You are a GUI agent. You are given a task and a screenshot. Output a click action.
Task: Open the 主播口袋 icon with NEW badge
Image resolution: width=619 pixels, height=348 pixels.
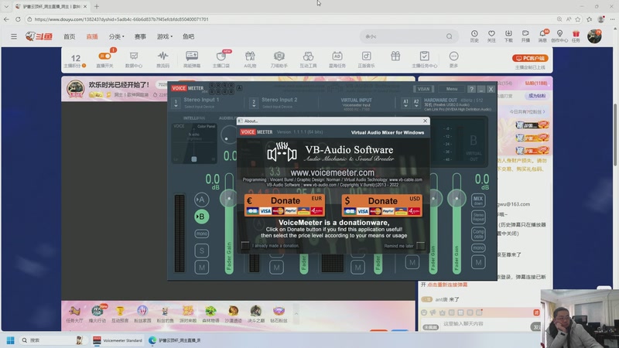pyautogui.click(x=221, y=60)
